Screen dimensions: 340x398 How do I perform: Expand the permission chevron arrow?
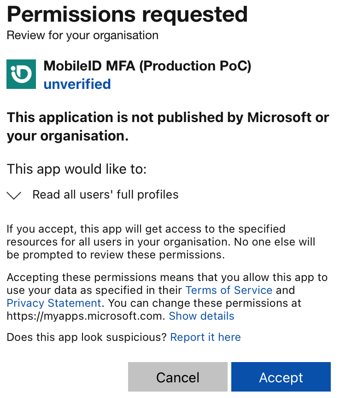15,195
